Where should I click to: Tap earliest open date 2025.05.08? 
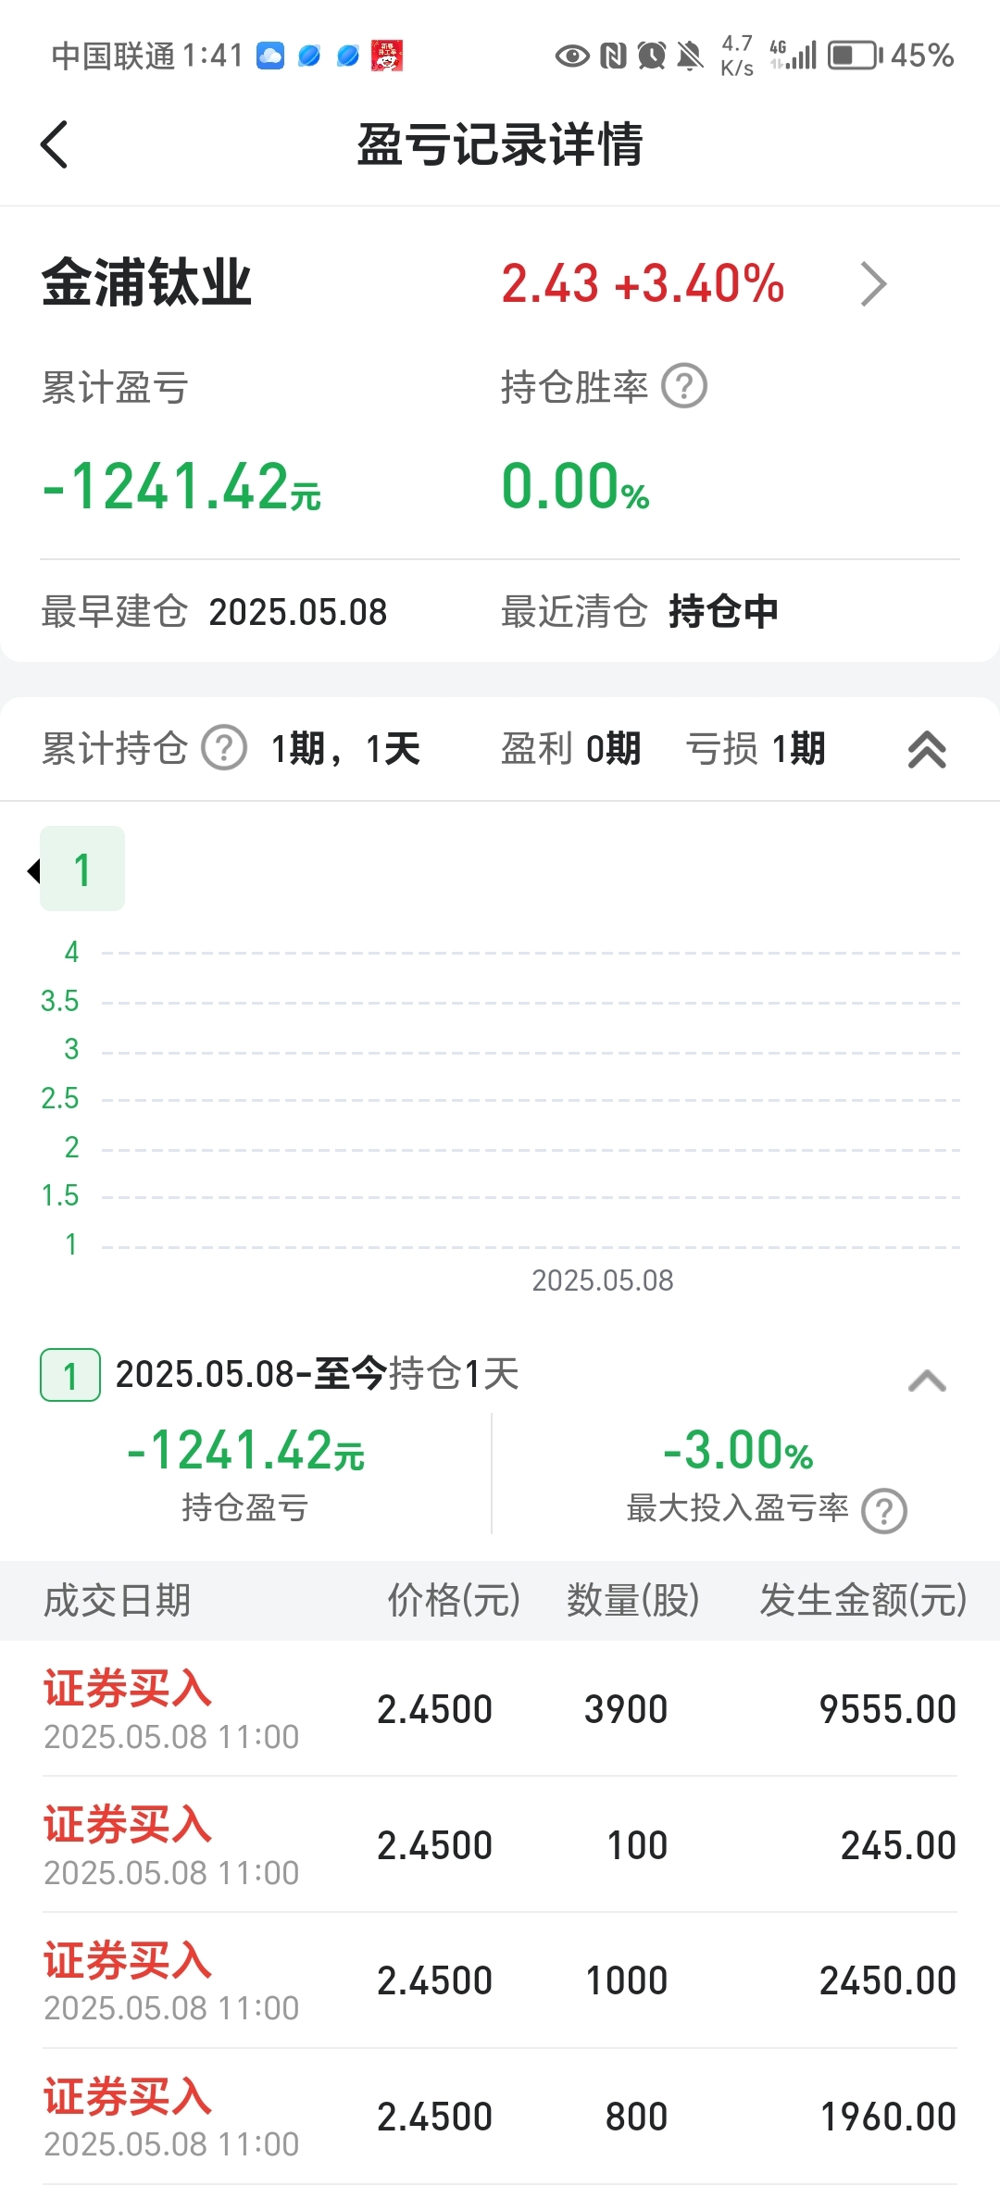pyautogui.click(x=298, y=612)
